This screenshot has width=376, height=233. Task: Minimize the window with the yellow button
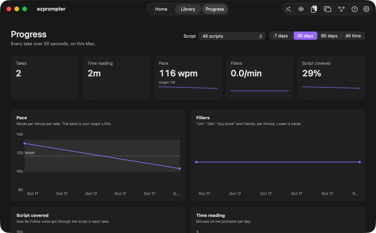coord(17,9)
